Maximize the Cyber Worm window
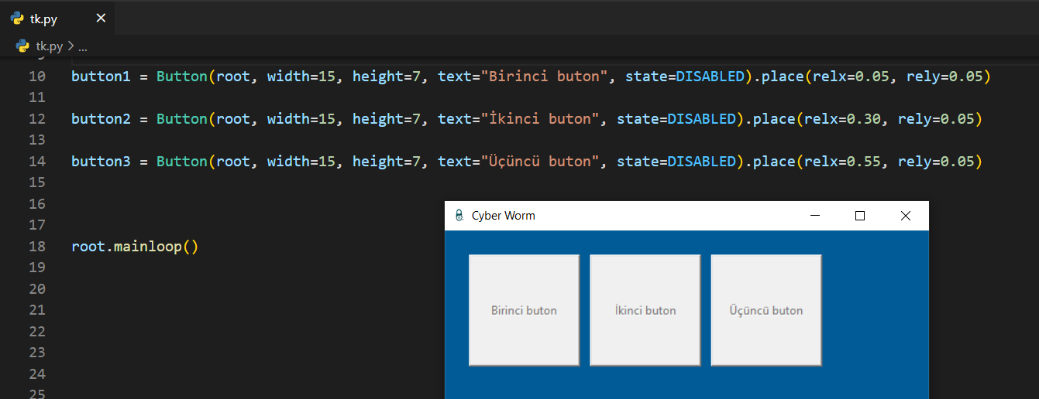1039x399 pixels. tap(859, 216)
